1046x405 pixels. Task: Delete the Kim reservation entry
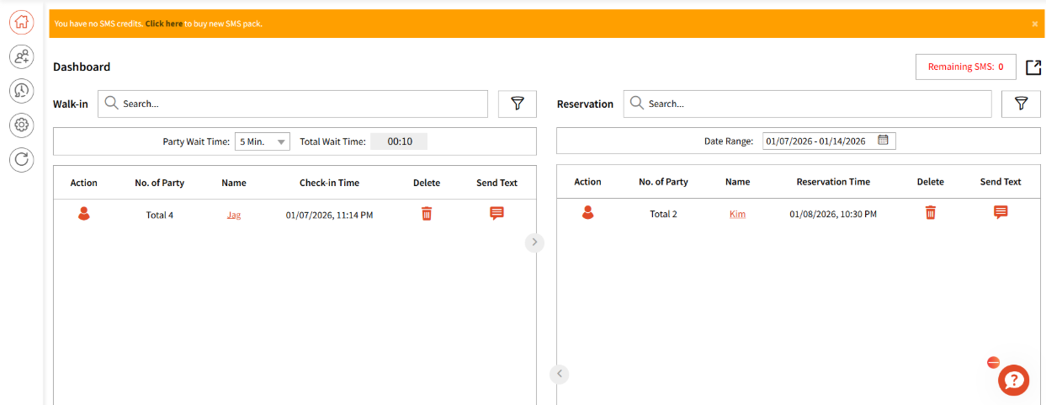930,213
